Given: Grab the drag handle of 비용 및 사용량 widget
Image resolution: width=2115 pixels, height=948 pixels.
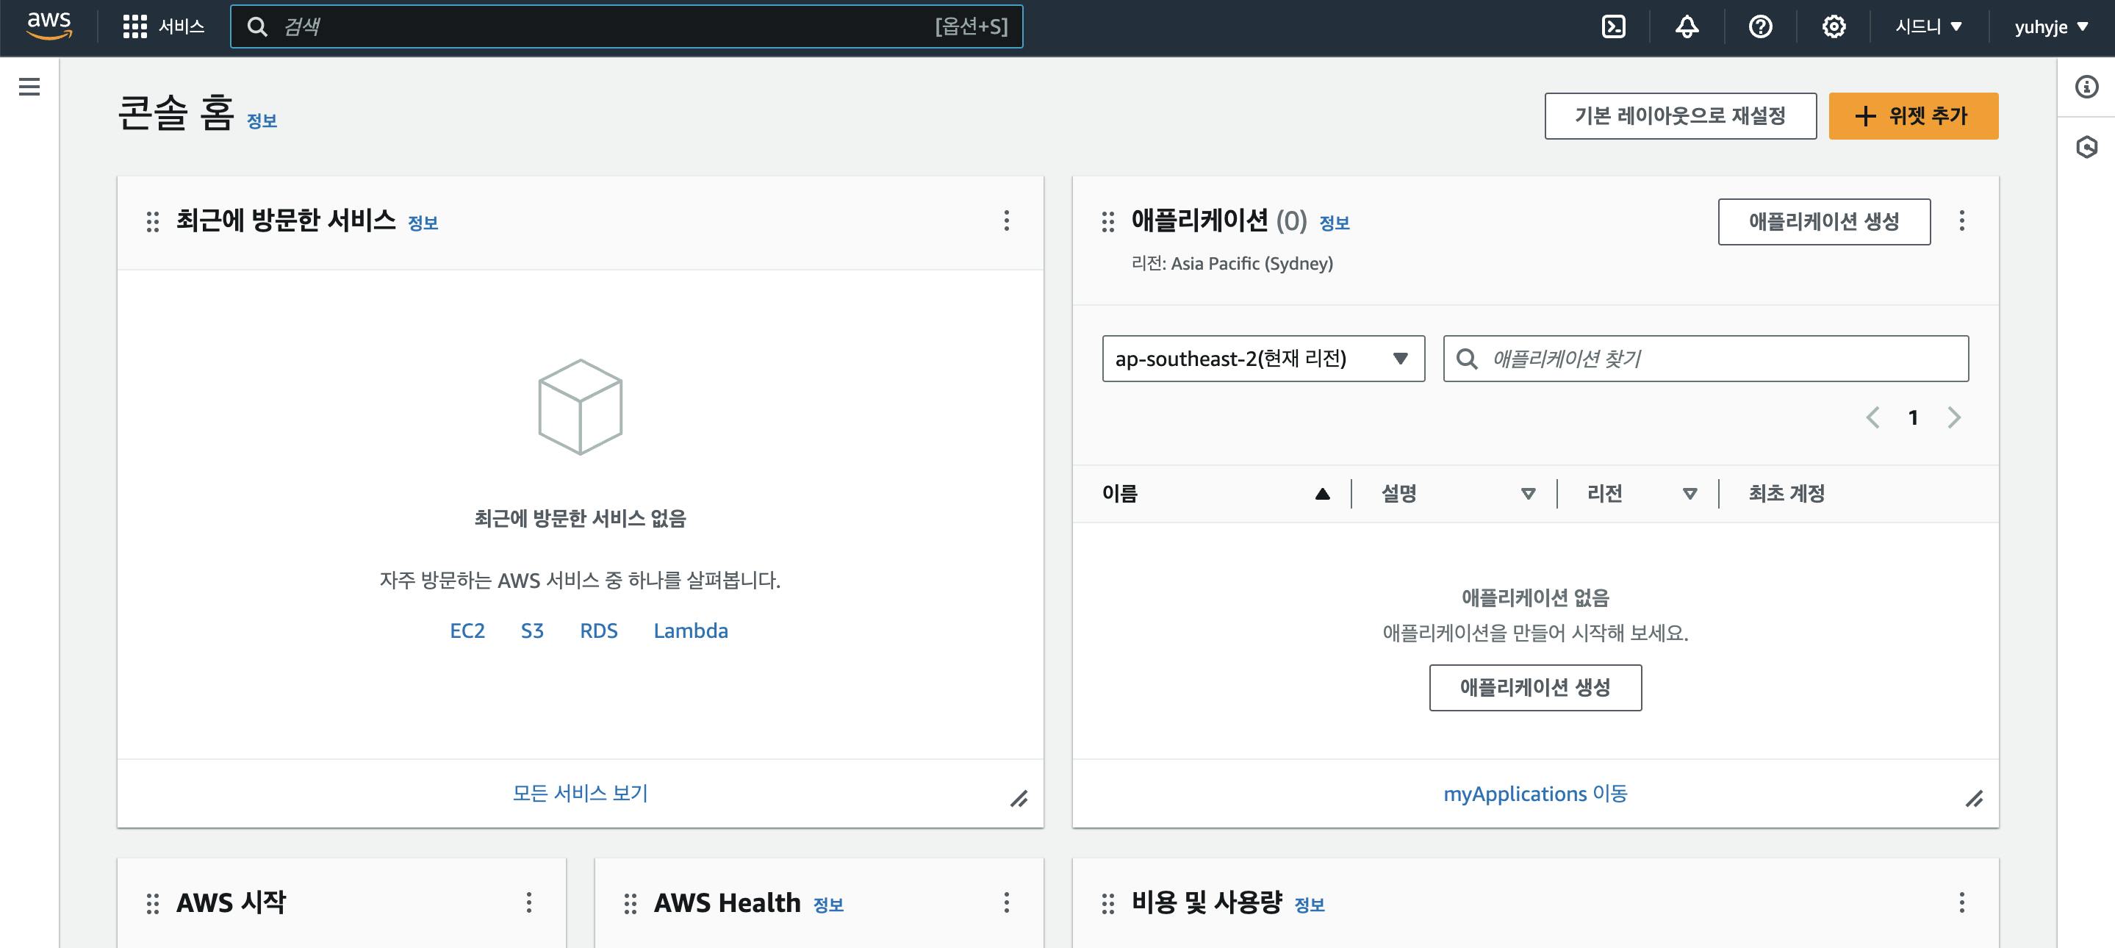Looking at the screenshot, I should 1108,904.
